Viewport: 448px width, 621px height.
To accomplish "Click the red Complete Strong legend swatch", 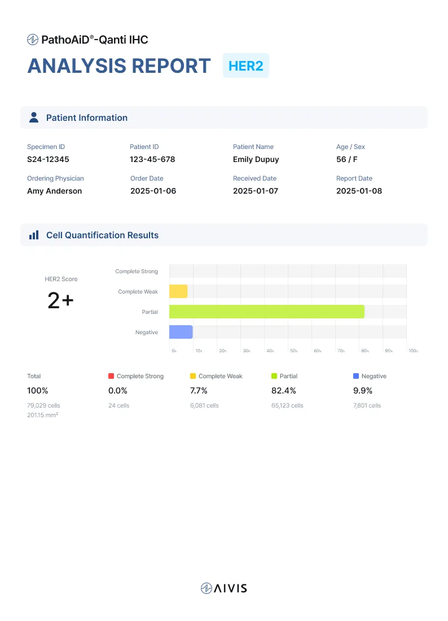I will coord(111,376).
